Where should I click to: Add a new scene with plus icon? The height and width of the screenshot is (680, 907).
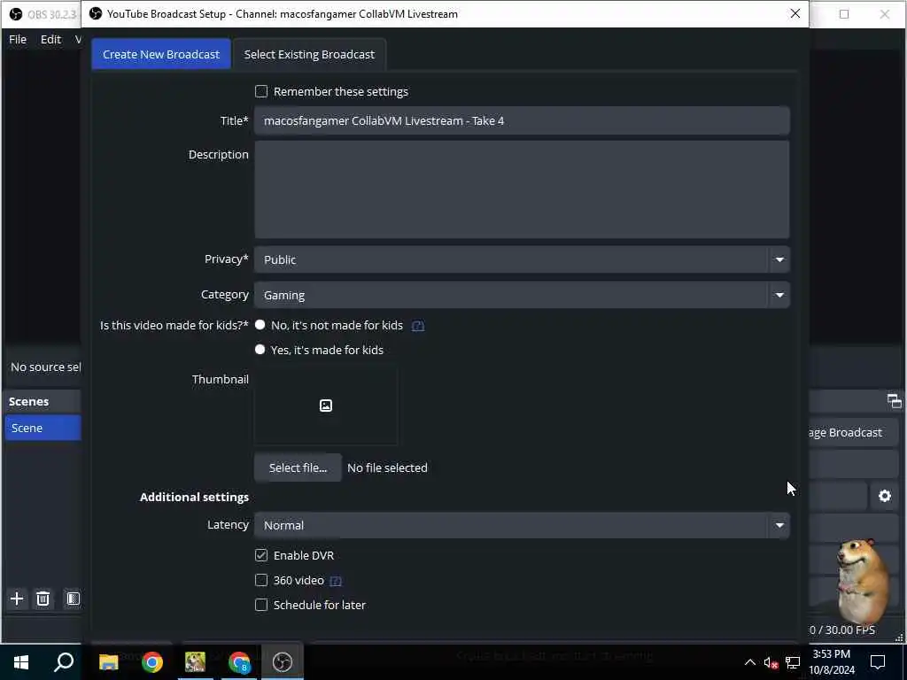(x=17, y=599)
